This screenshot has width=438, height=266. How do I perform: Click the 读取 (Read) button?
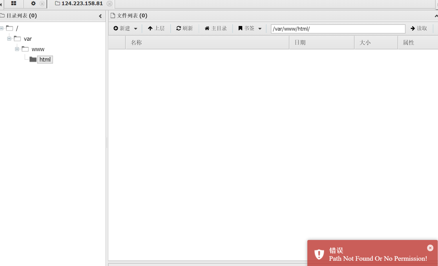(419, 28)
